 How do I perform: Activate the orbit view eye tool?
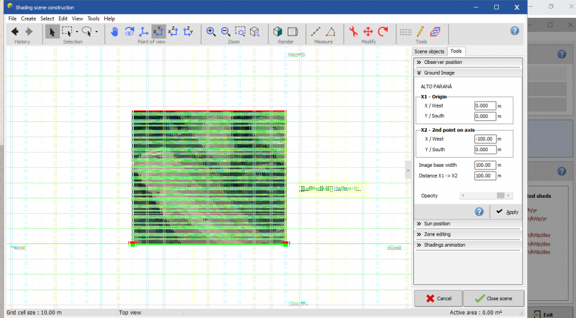pos(129,32)
